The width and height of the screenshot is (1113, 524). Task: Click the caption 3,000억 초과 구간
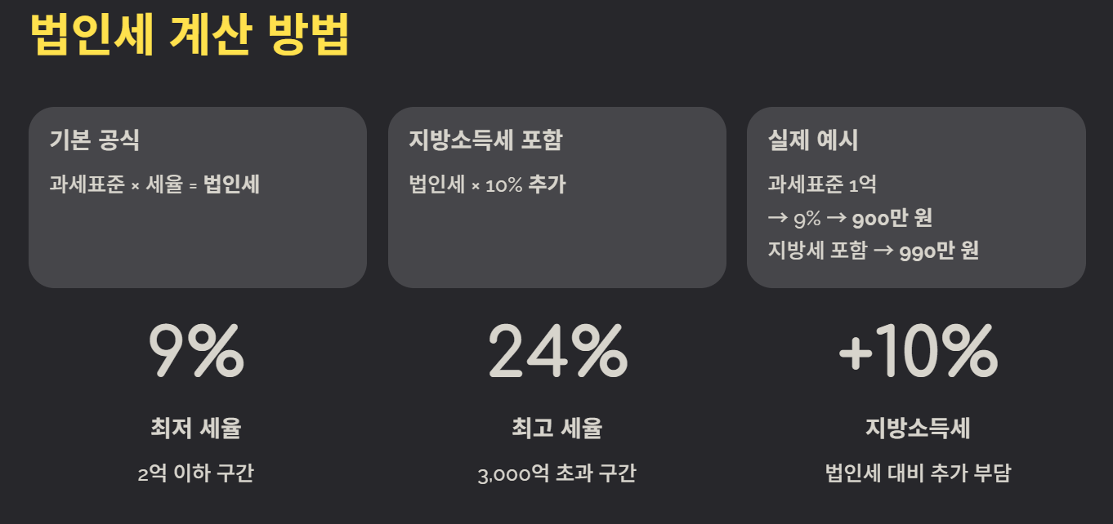click(x=557, y=473)
